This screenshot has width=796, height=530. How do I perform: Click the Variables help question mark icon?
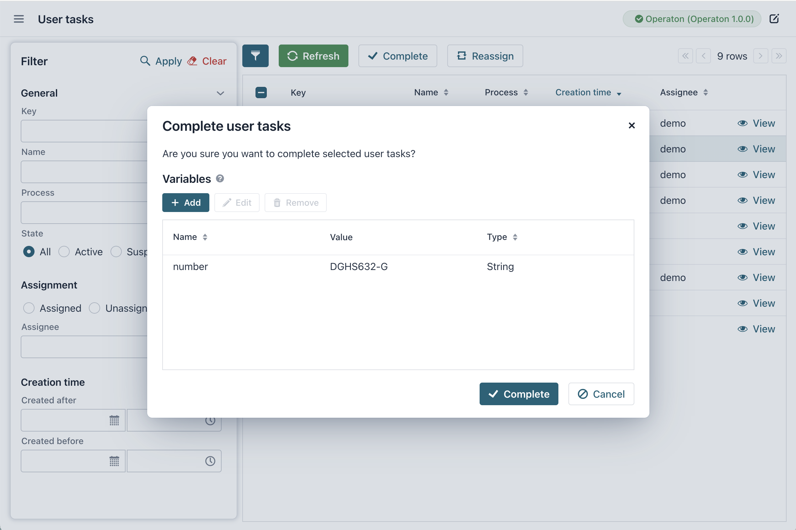point(220,178)
